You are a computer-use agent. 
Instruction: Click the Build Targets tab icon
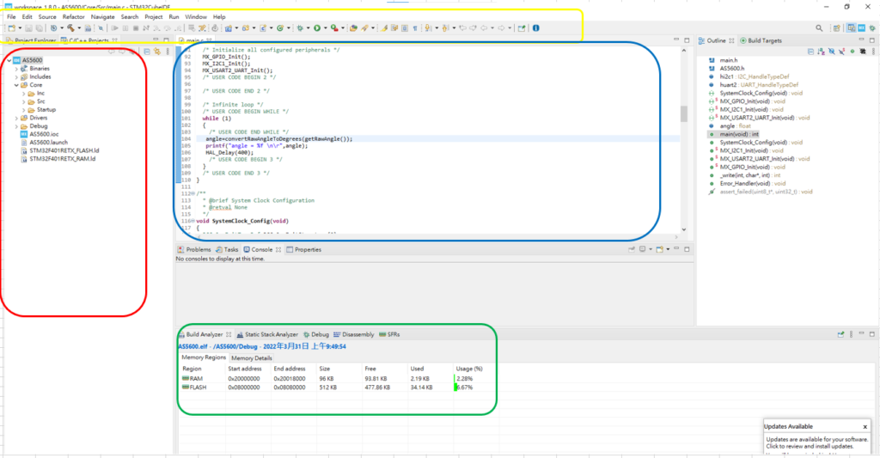pos(743,40)
